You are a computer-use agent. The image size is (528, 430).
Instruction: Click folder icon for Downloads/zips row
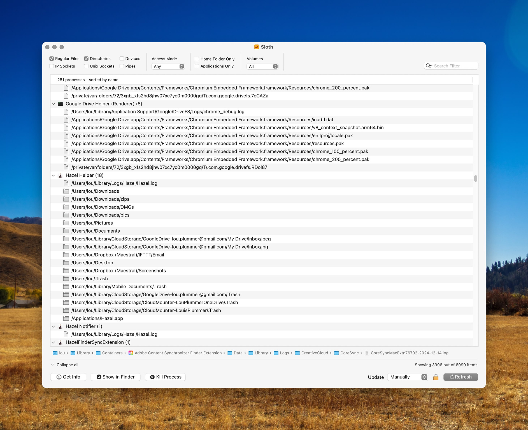point(66,199)
